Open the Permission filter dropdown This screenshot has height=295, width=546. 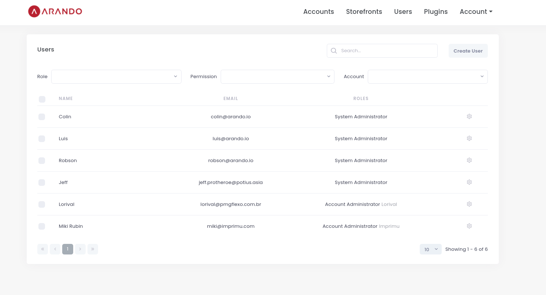click(277, 77)
